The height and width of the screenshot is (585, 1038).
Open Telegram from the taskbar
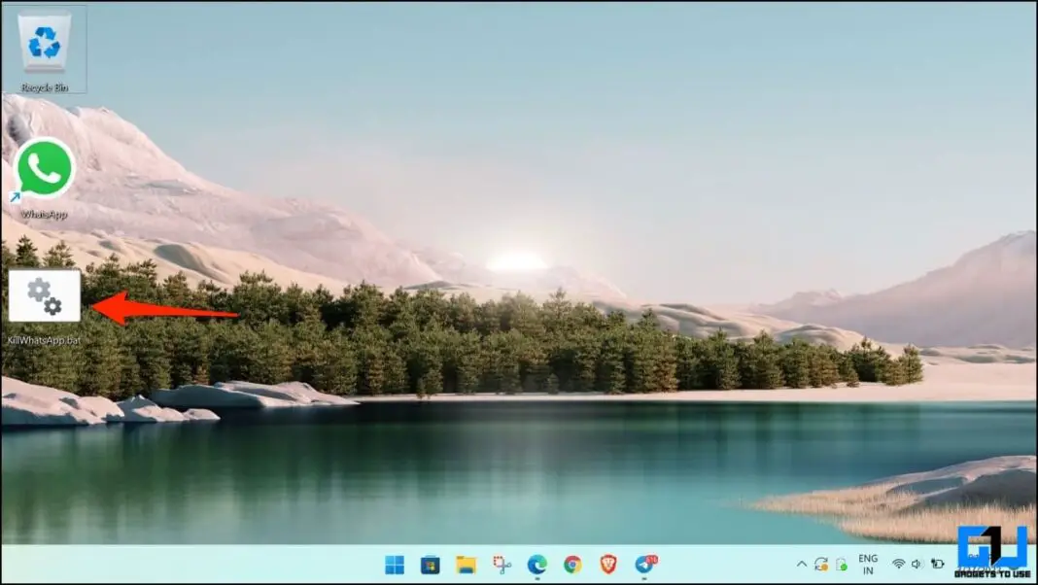(642, 563)
